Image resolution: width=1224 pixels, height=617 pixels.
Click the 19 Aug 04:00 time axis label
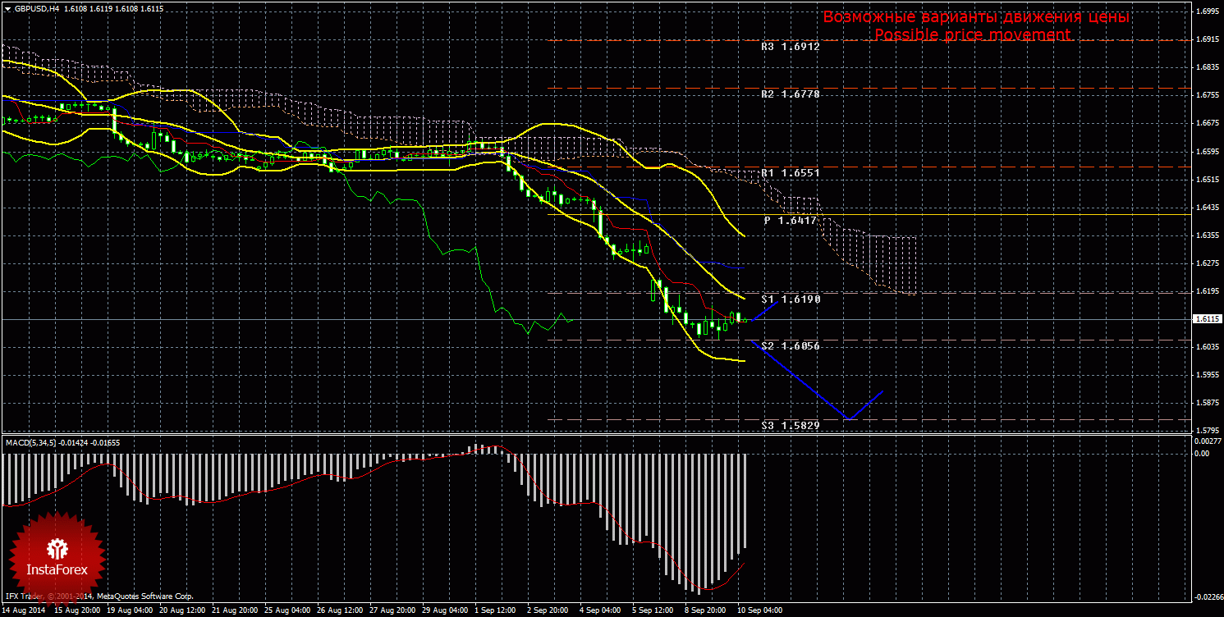[x=130, y=610]
